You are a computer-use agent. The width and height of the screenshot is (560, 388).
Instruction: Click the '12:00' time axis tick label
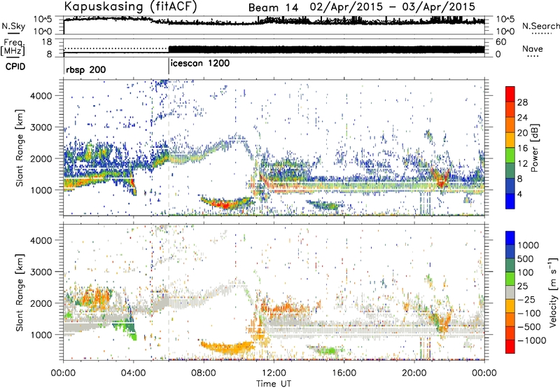(274, 373)
